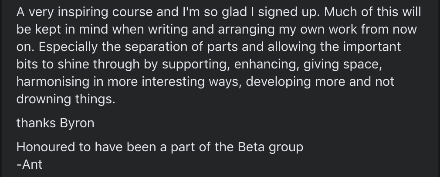This screenshot has width=440, height=177.
Task: Click the word "inspiring" in the review
Action: point(83,13)
